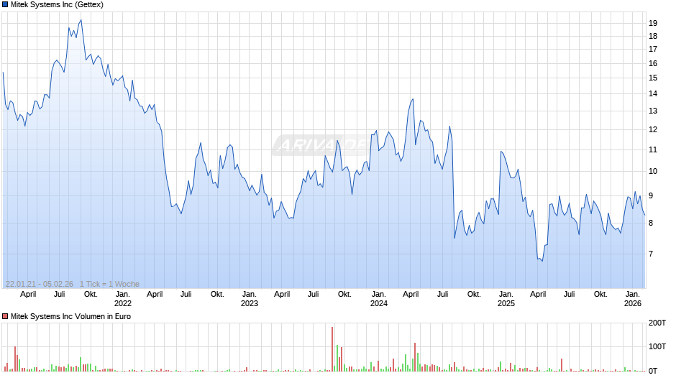Click the 'Jan. 2026' time axis label
Viewport: 676px width, 378px height.
pos(632,299)
